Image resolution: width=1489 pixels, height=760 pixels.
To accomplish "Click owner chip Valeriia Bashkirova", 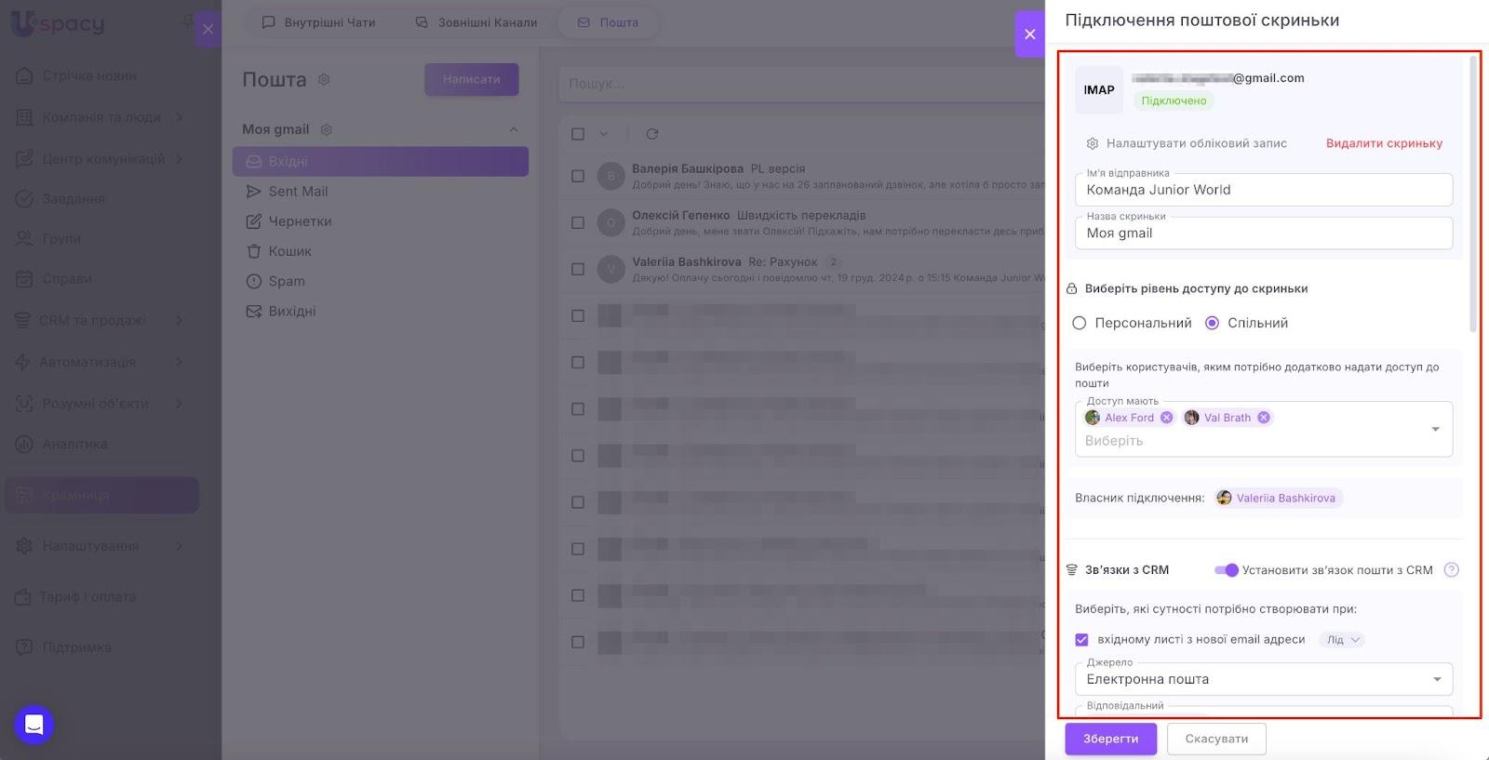I will [x=1279, y=499].
